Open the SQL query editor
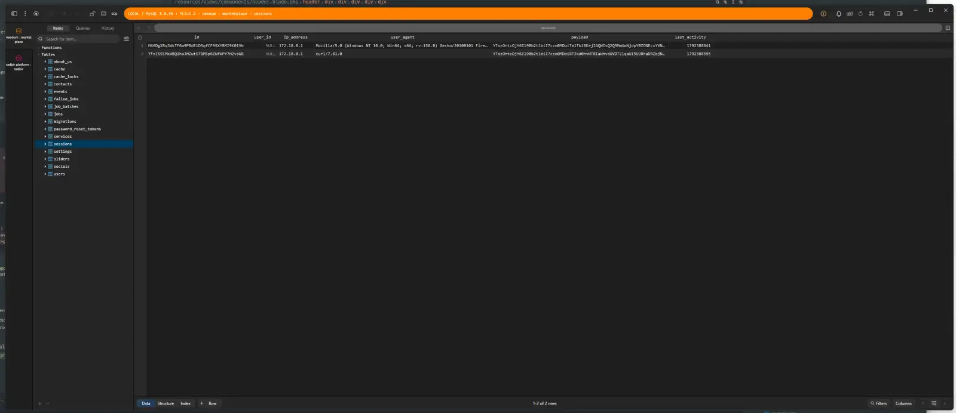This screenshot has height=413, width=956. (x=114, y=14)
